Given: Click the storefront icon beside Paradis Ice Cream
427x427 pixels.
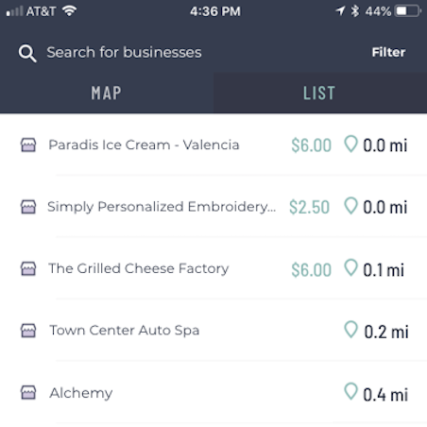Looking at the screenshot, I should pos(28,145).
